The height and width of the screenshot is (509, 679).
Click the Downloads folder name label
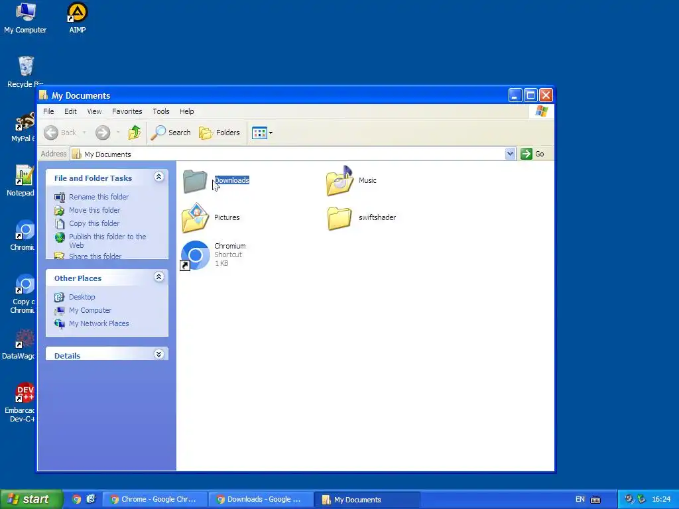(231, 180)
